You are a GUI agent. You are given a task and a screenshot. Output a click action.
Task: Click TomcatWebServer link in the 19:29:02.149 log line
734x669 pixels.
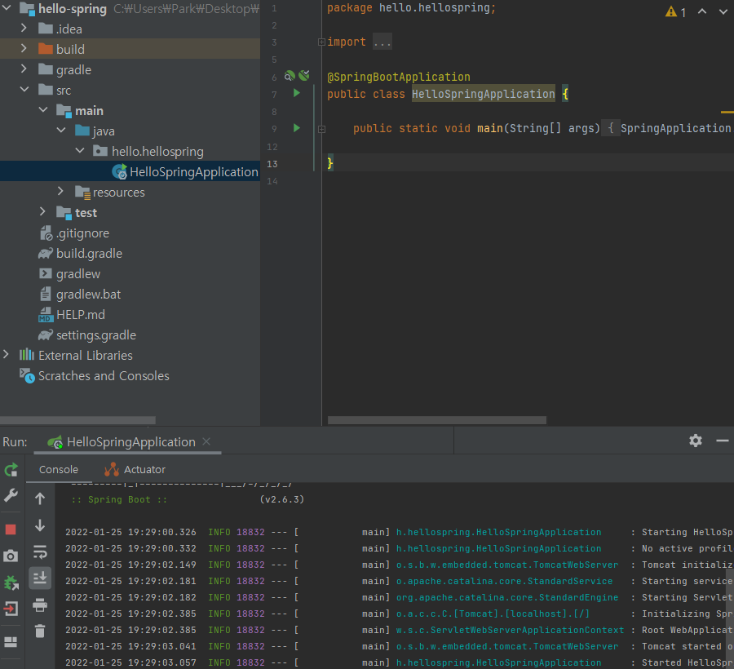point(507,565)
